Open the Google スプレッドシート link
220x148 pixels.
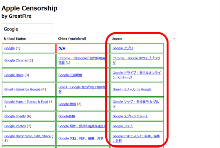click(x=130, y=116)
